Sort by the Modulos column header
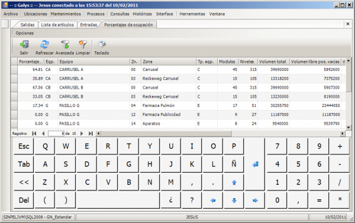The height and width of the screenshot is (223, 355). pyautogui.click(x=228, y=62)
